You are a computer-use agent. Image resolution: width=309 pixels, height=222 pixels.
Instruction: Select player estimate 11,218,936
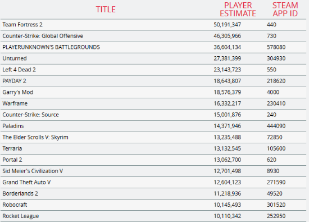pos(227,193)
